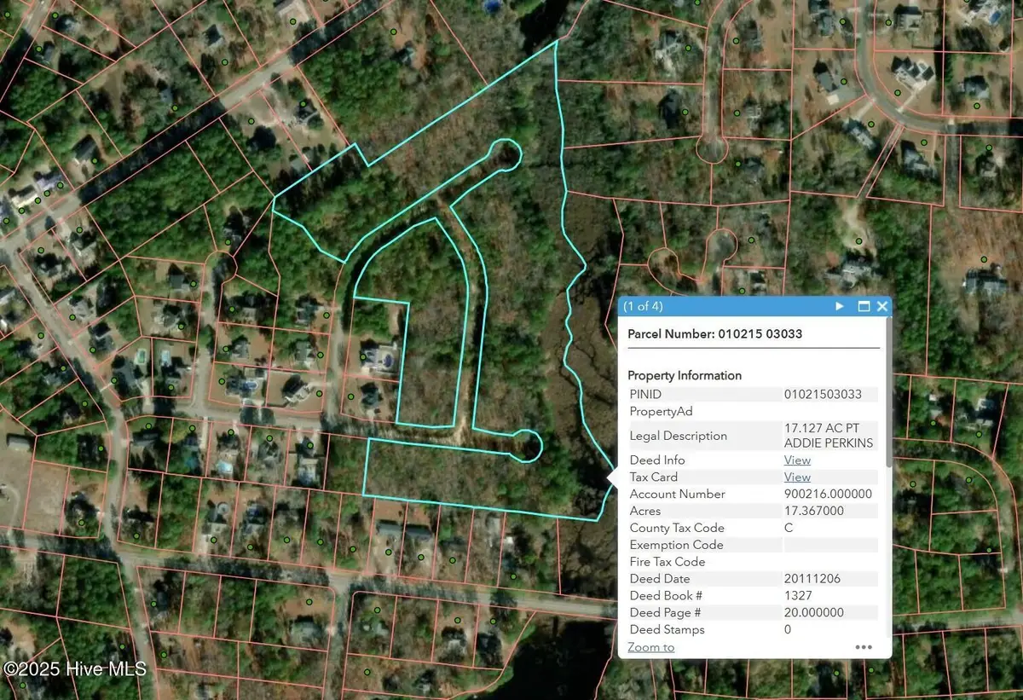Select the (1 of 4) header label
This screenshot has height=700, width=1023.
[x=644, y=306]
